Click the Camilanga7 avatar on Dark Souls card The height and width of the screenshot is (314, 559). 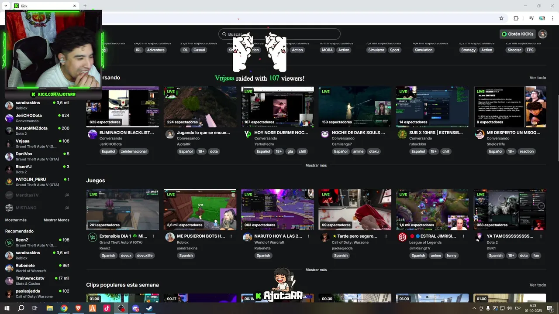click(x=325, y=134)
